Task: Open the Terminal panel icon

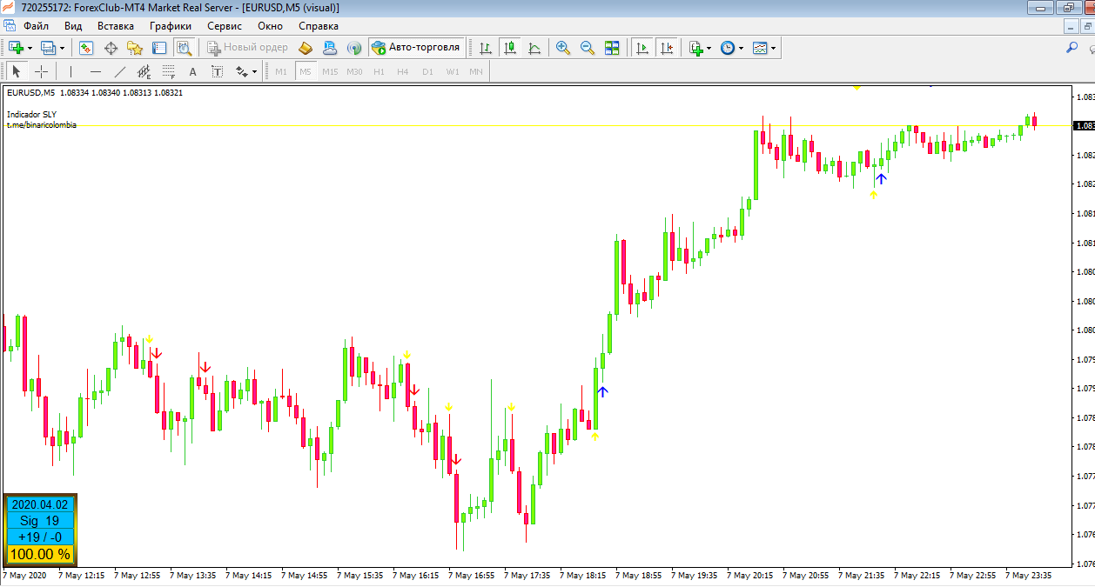Action: tap(159, 48)
